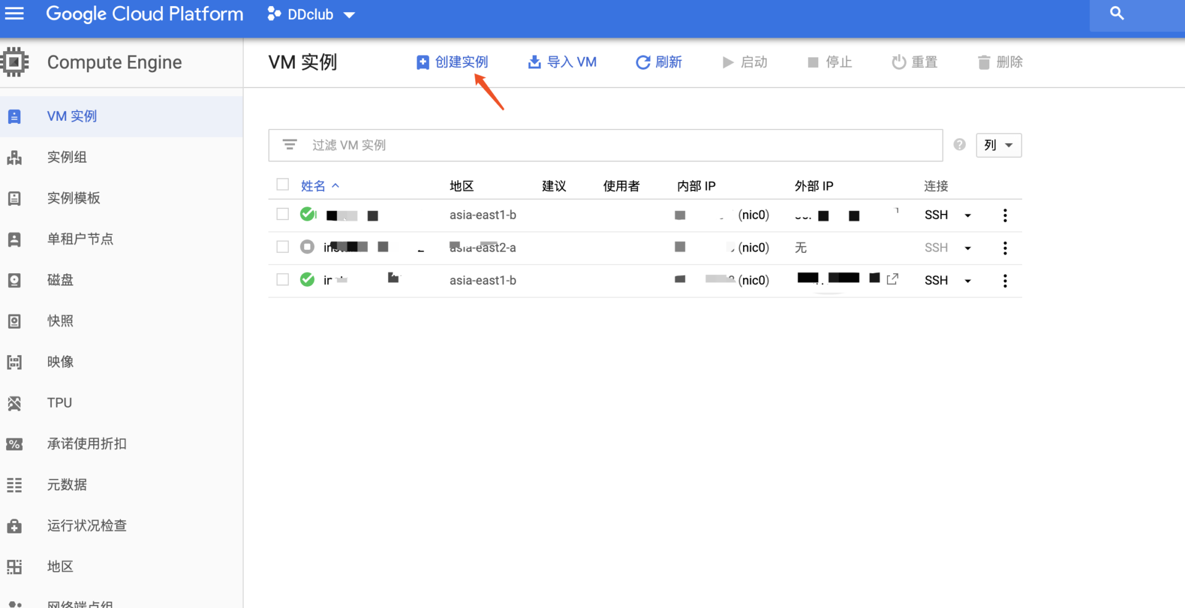Click the 实例模板 sidebar icon
Image resolution: width=1185 pixels, height=608 pixels.
pos(14,199)
